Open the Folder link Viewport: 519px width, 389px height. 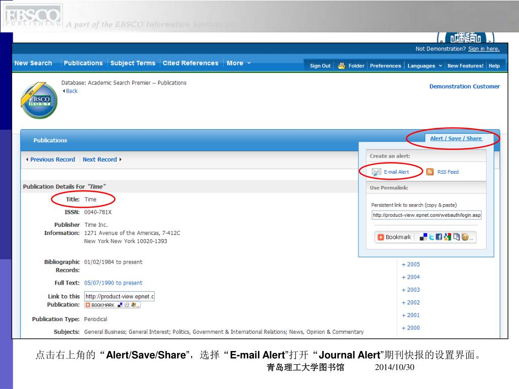(356, 66)
